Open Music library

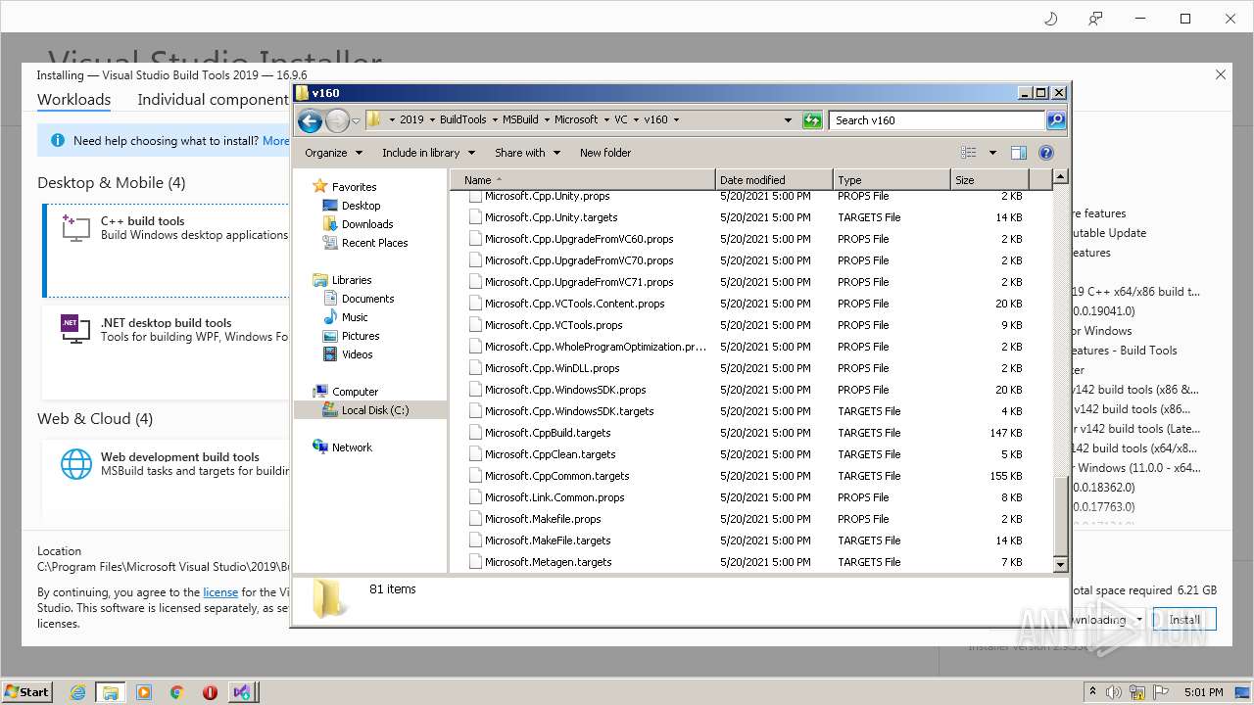(x=355, y=317)
